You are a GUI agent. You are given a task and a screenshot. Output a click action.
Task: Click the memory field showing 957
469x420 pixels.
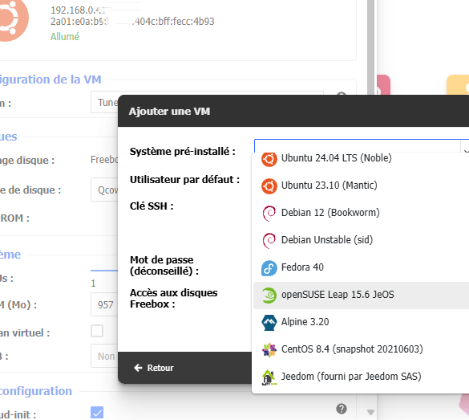tap(104, 304)
